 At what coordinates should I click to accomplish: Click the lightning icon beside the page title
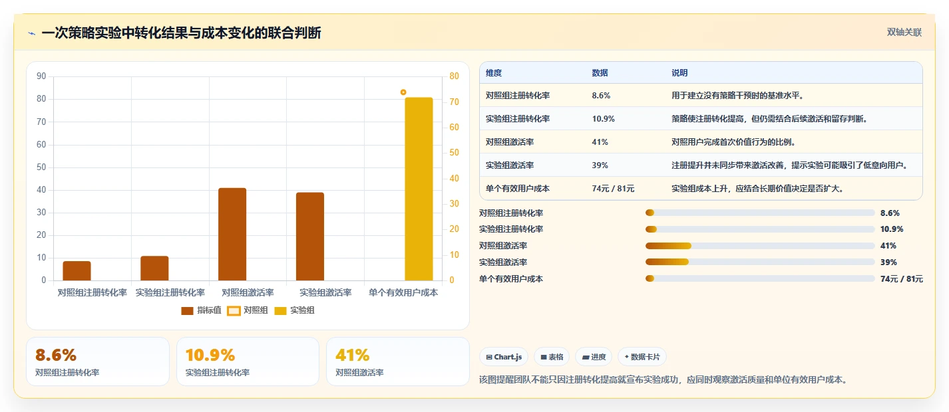[32, 33]
